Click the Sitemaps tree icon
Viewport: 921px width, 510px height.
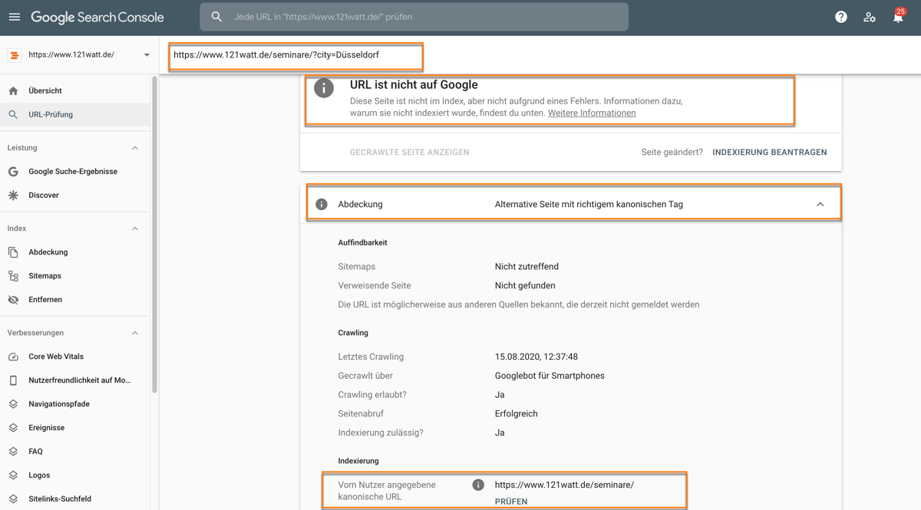[x=13, y=276]
